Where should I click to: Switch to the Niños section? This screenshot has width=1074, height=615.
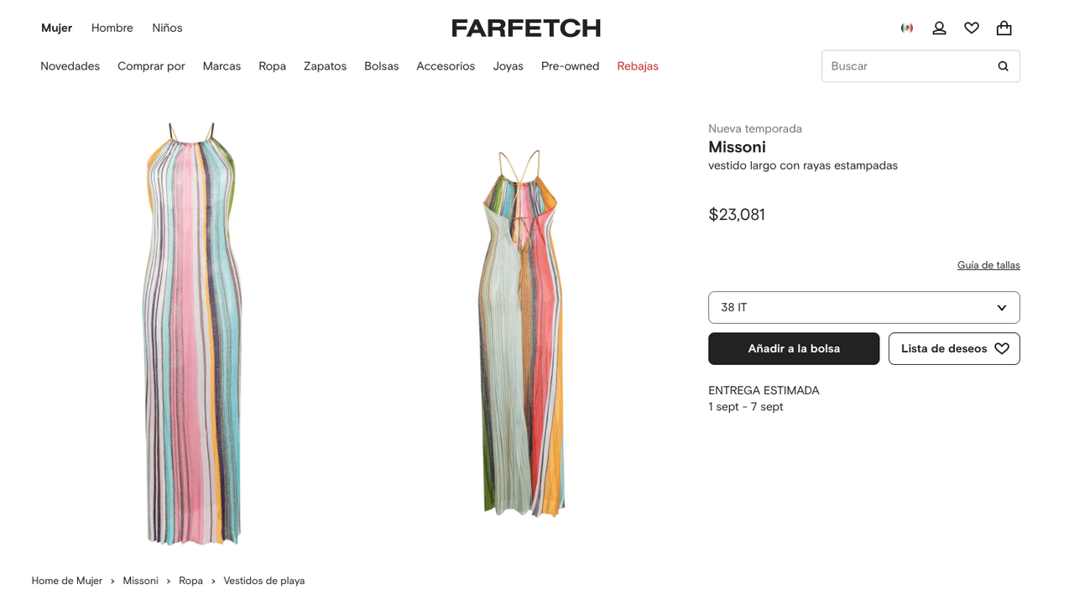(167, 28)
